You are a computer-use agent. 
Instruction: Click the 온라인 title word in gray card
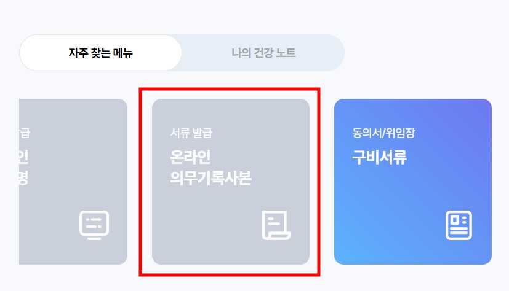(x=191, y=157)
